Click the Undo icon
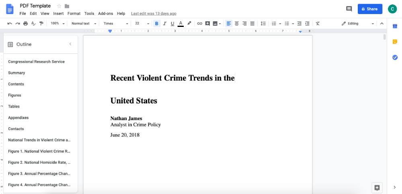The width and height of the screenshot is (402, 194). (10, 24)
